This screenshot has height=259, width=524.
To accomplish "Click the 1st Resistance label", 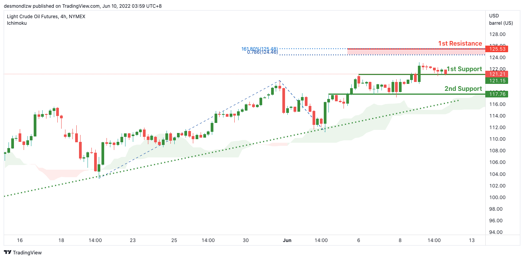I will (x=460, y=43).
